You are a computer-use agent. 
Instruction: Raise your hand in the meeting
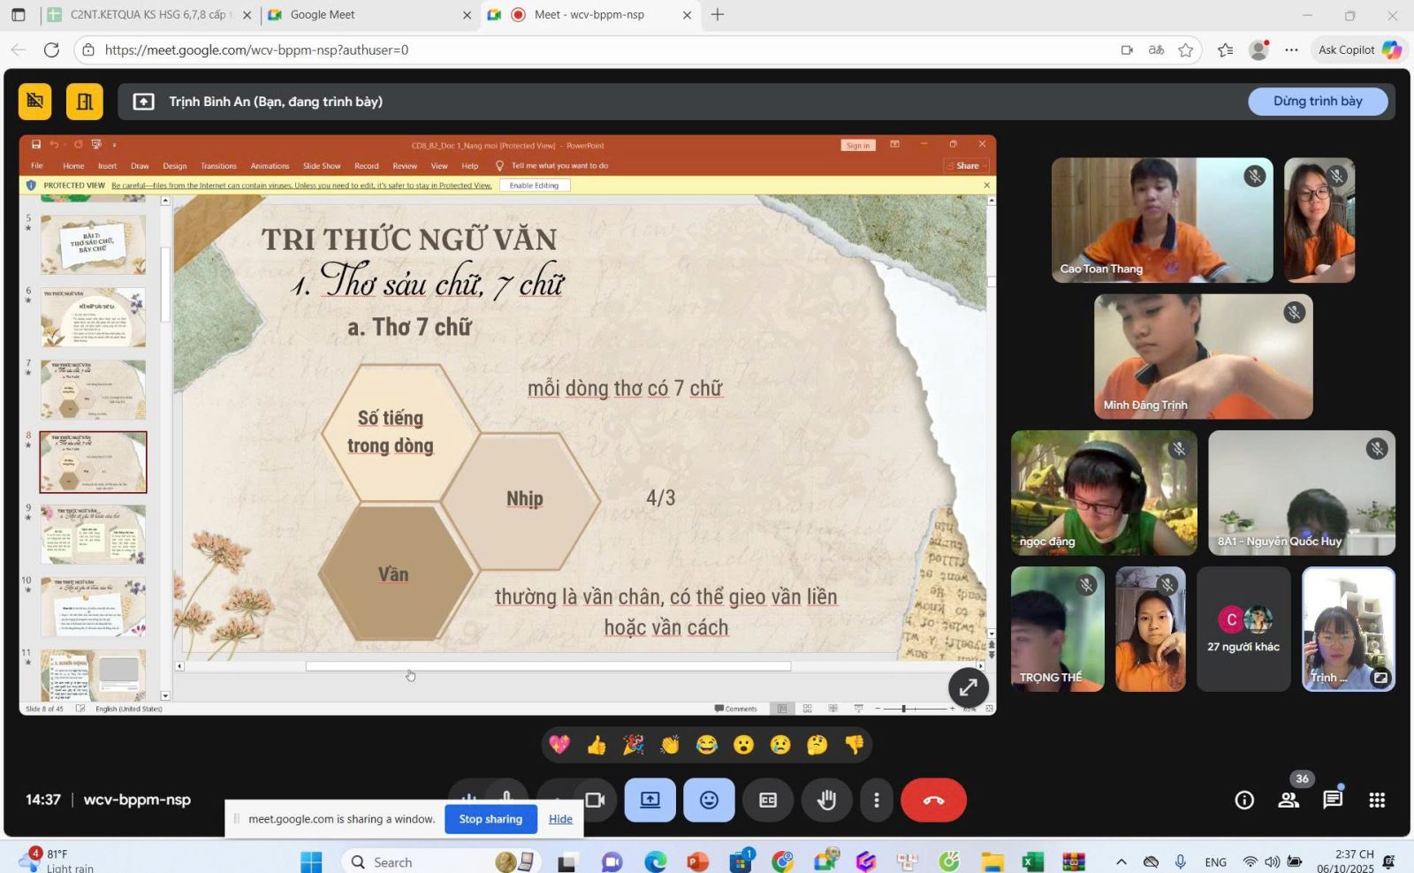826,800
